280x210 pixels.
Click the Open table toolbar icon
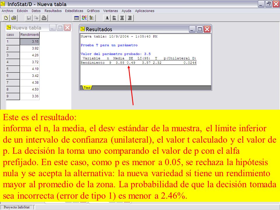[14, 18]
